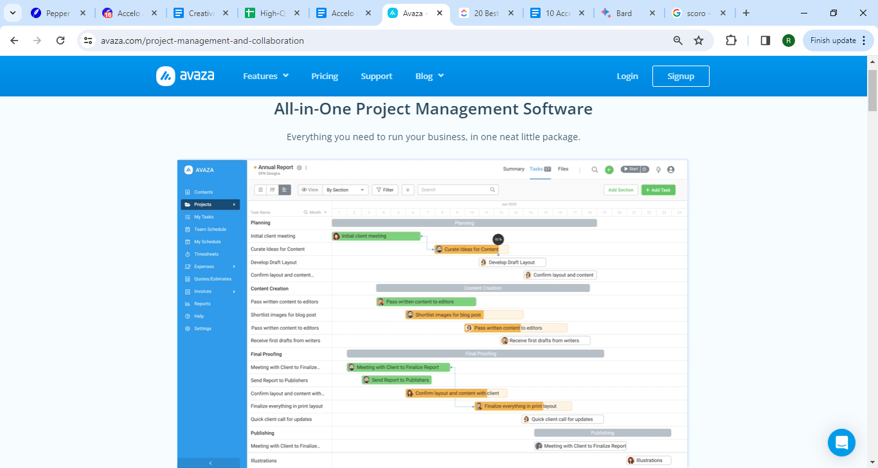
Task: Bookmark this page with the star
Action: coord(699,40)
